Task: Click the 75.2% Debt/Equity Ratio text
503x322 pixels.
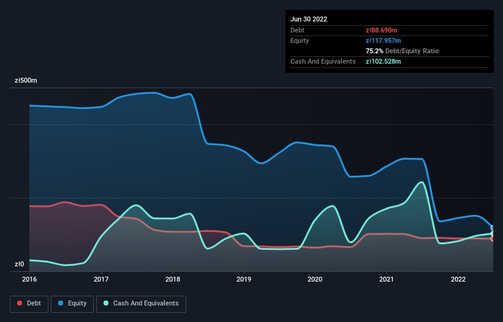Action: [403, 51]
